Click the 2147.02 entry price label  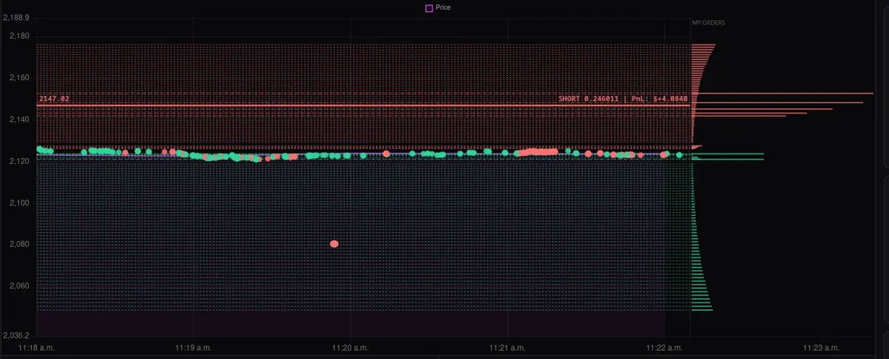pyautogui.click(x=54, y=99)
